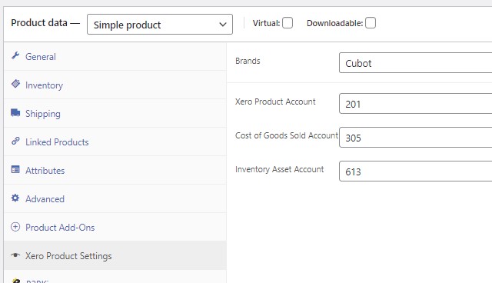Open the Inventory tab

[x=115, y=85]
